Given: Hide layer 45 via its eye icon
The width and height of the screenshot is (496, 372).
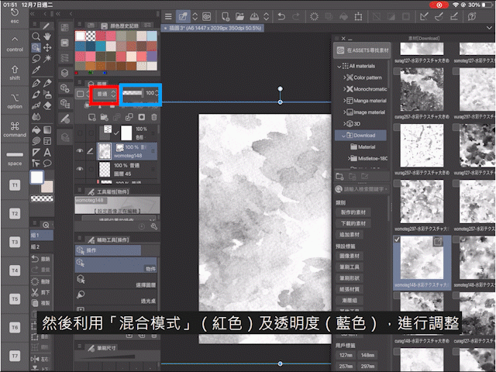Looking at the screenshot, I should tap(80, 169).
